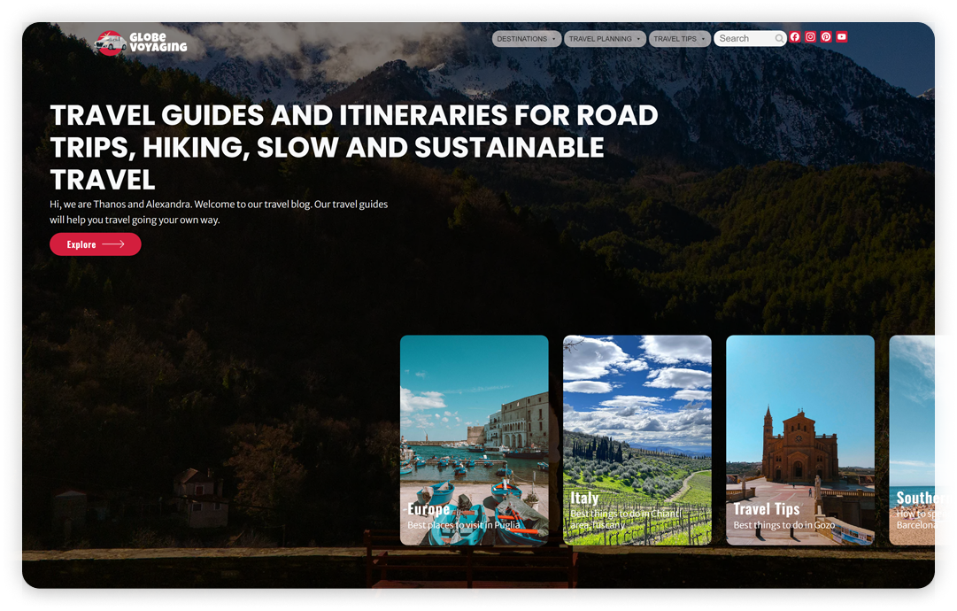Open the Instagram profile icon
This screenshot has width=957, height=611.
point(810,37)
